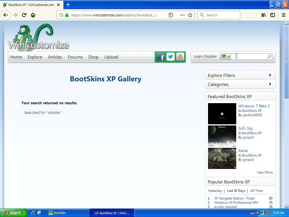Click the site search magnifier icon
289x217 pixels.
270,56
